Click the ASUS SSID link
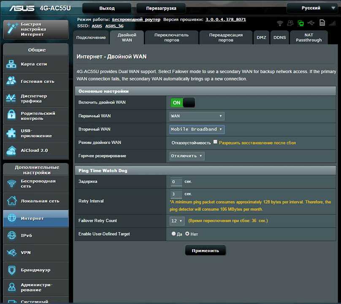The height and width of the screenshot is (304, 341). point(97,26)
